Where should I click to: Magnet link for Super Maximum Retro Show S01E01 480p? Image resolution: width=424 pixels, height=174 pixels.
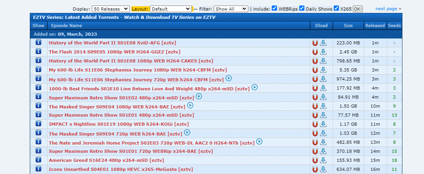(315, 115)
